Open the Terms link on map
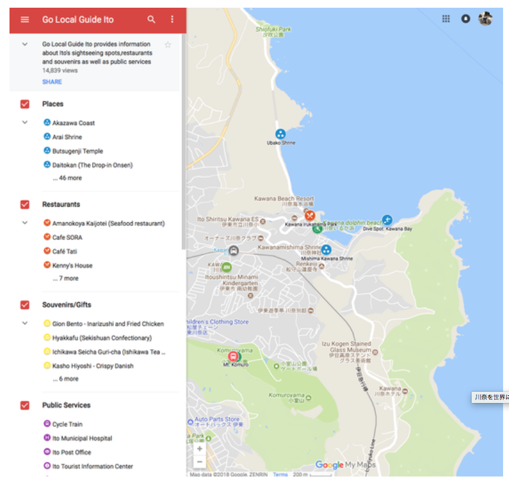Screen dimensions: 509x483 (280, 474)
